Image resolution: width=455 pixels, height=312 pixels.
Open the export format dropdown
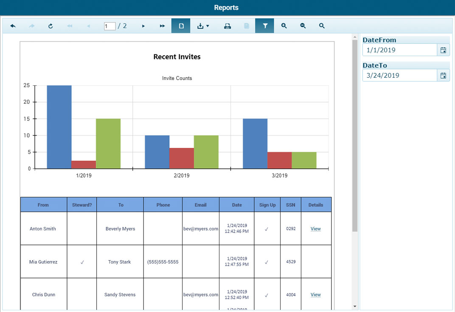point(203,26)
